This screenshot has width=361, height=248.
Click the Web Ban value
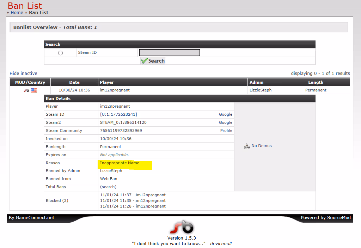click(109, 179)
